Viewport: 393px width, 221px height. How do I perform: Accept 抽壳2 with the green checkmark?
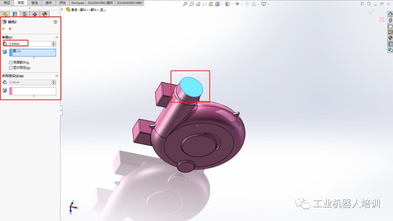coord(3,29)
